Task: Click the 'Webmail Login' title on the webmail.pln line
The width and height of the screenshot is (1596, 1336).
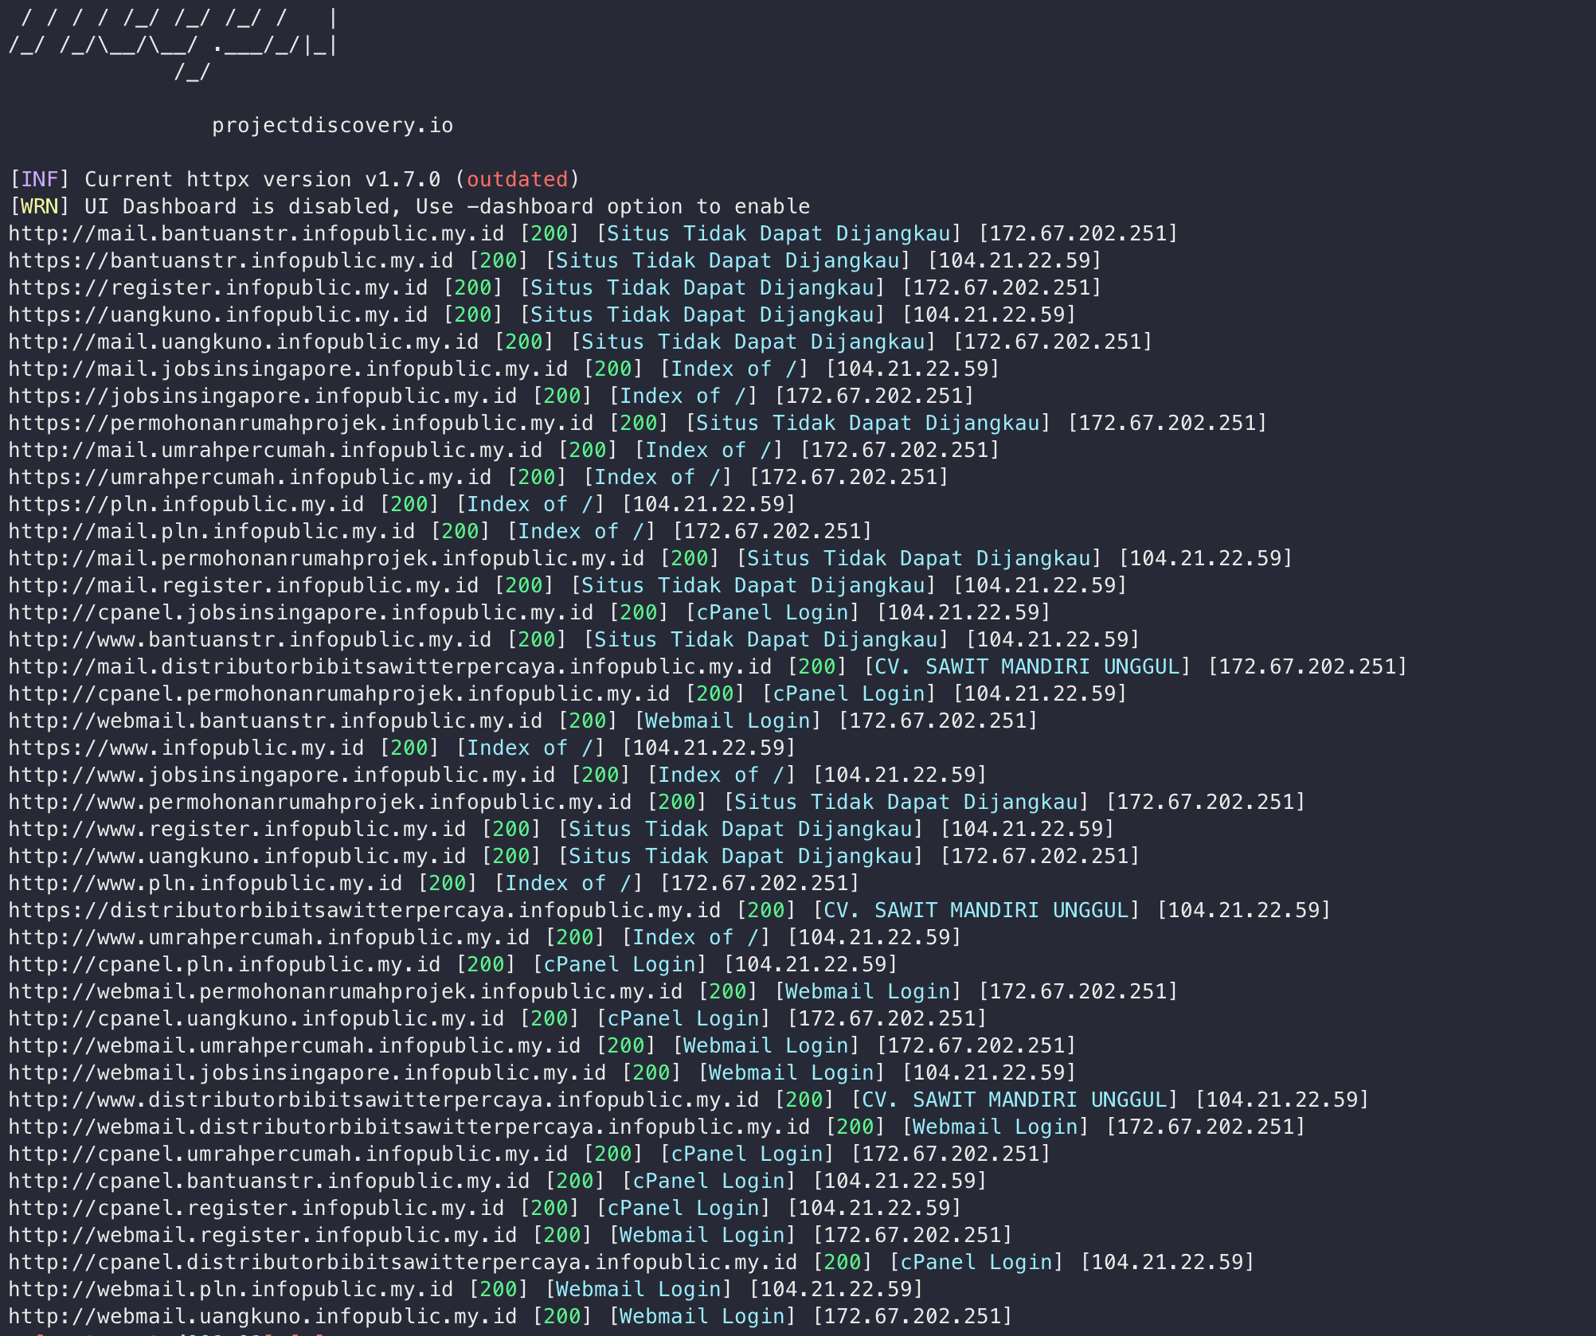Action: point(639,1290)
